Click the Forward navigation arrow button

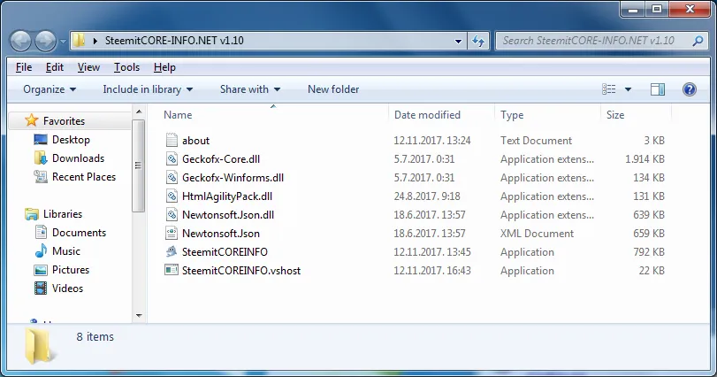point(45,41)
